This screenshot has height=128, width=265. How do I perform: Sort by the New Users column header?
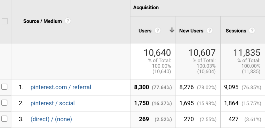click(x=191, y=31)
